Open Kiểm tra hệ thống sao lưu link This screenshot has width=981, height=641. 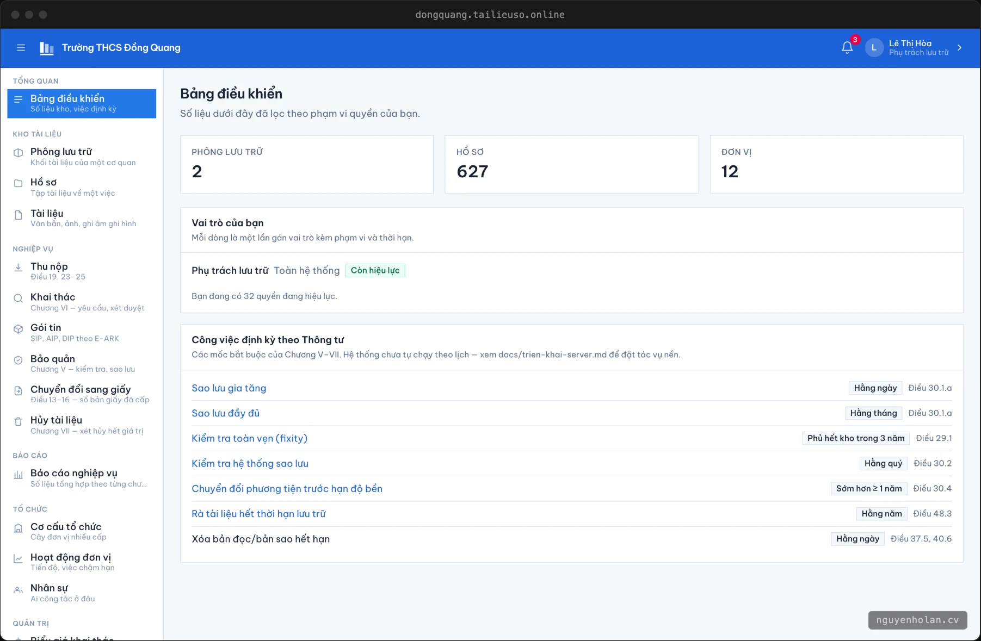pos(250,464)
